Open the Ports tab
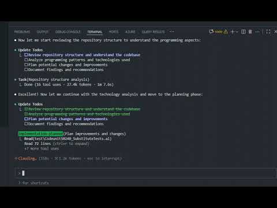The width and height of the screenshot is (277, 208). (114, 32)
